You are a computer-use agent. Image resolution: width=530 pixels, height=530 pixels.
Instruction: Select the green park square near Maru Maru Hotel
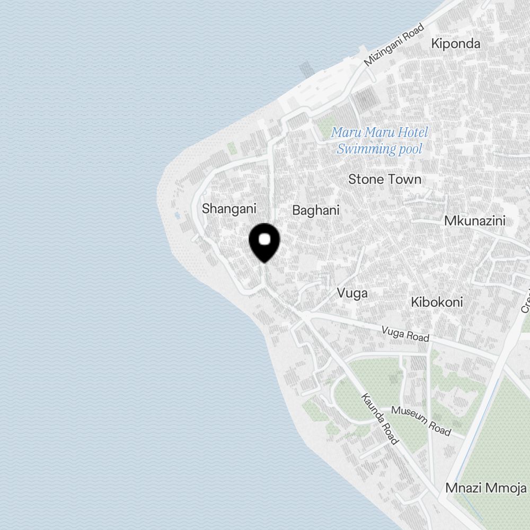(326, 127)
